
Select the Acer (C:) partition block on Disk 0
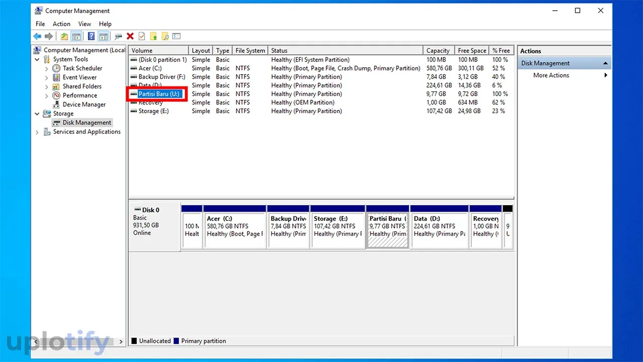[235, 226]
